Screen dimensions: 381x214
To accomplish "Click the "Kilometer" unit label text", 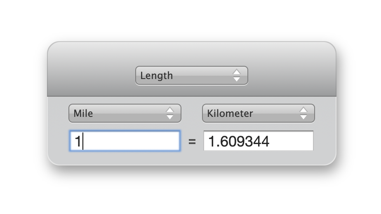I will 230,113.
